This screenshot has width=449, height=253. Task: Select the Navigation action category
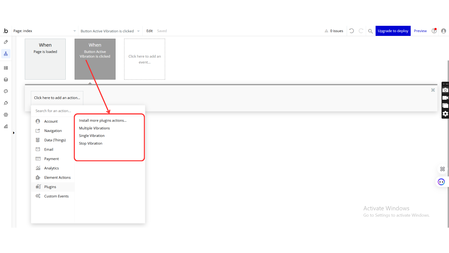point(53,131)
